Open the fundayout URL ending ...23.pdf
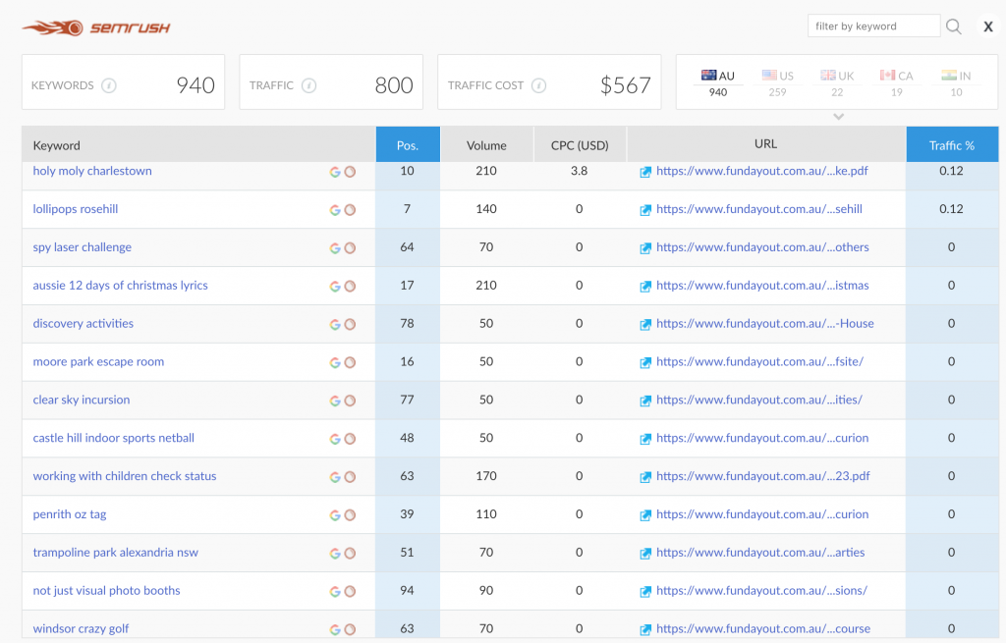 click(762, 476)
